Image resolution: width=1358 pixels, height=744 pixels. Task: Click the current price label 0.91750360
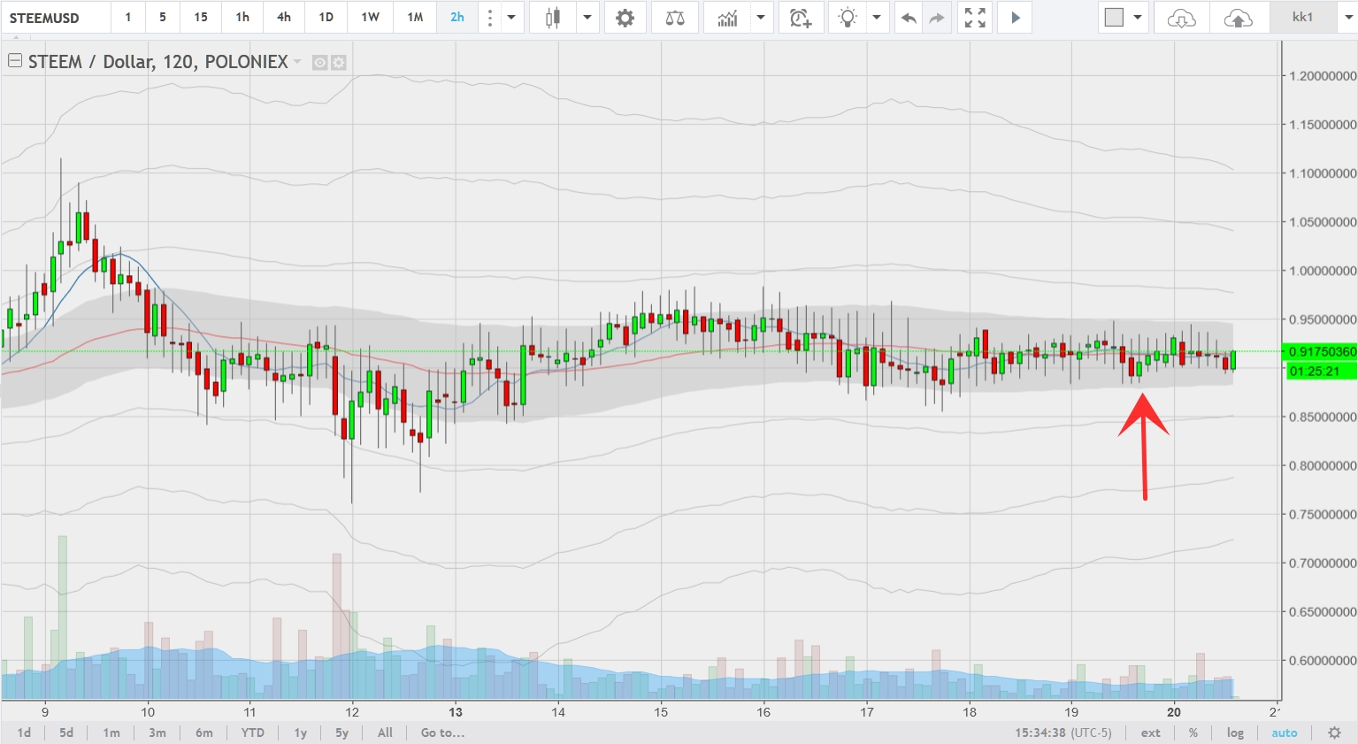tap(1322, 352)
